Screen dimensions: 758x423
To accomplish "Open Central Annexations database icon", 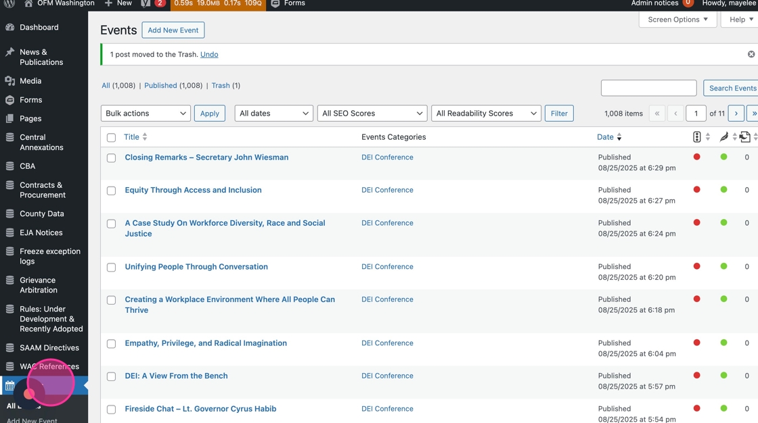I will 9,137.
